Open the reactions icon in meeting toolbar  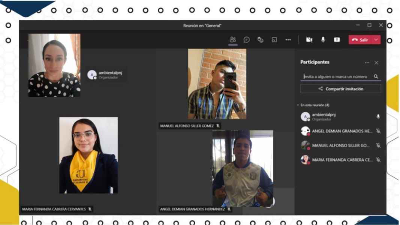coord(260,40)
